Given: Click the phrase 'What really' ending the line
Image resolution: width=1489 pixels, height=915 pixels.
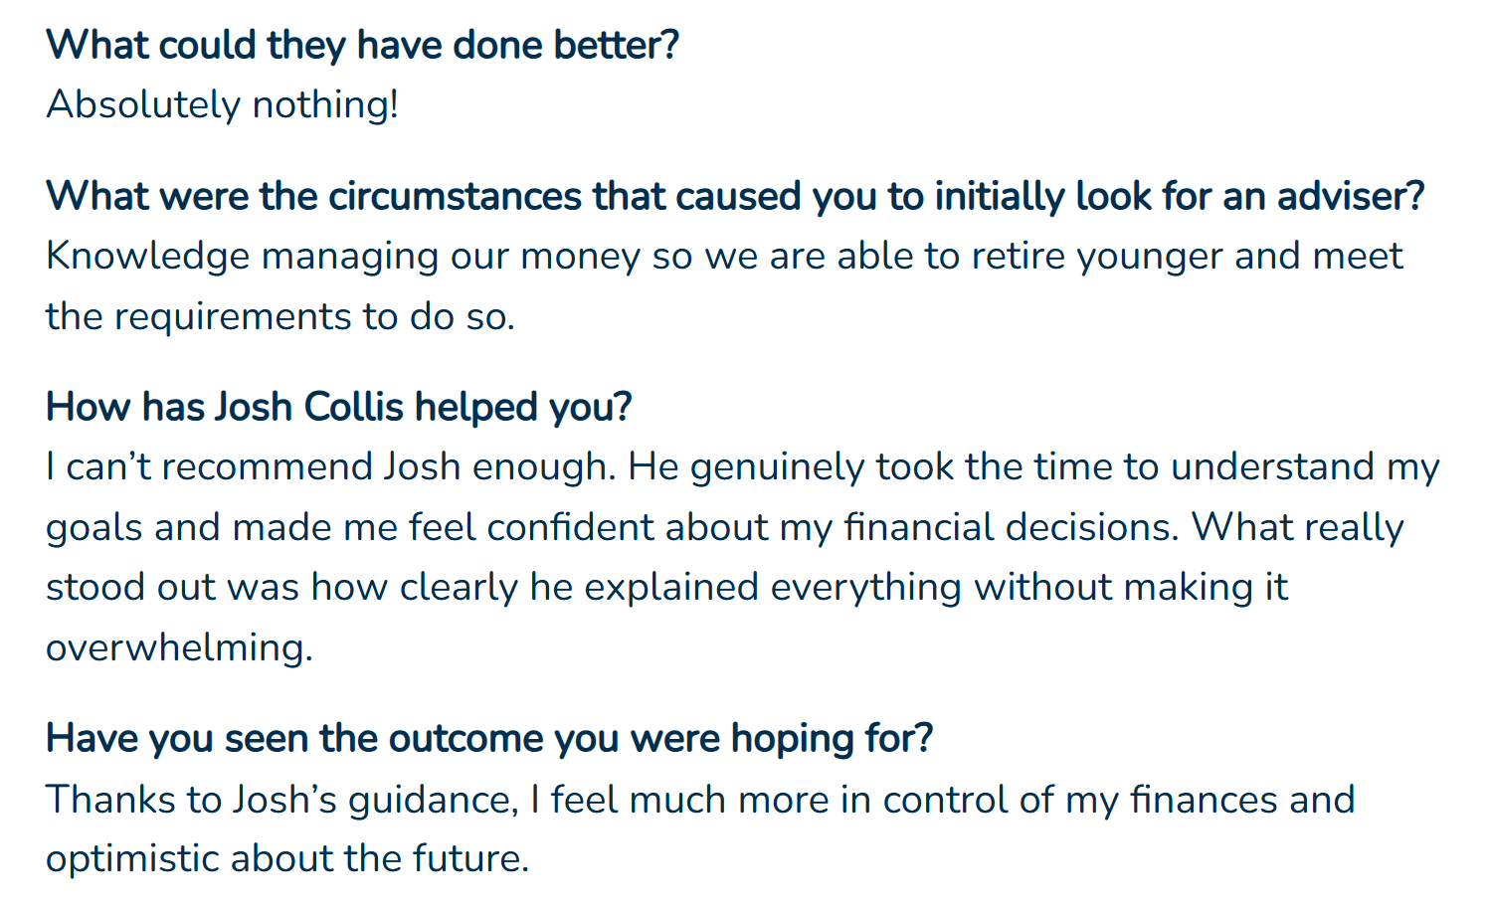Looking at the screenshot, I should [1297, 527].
